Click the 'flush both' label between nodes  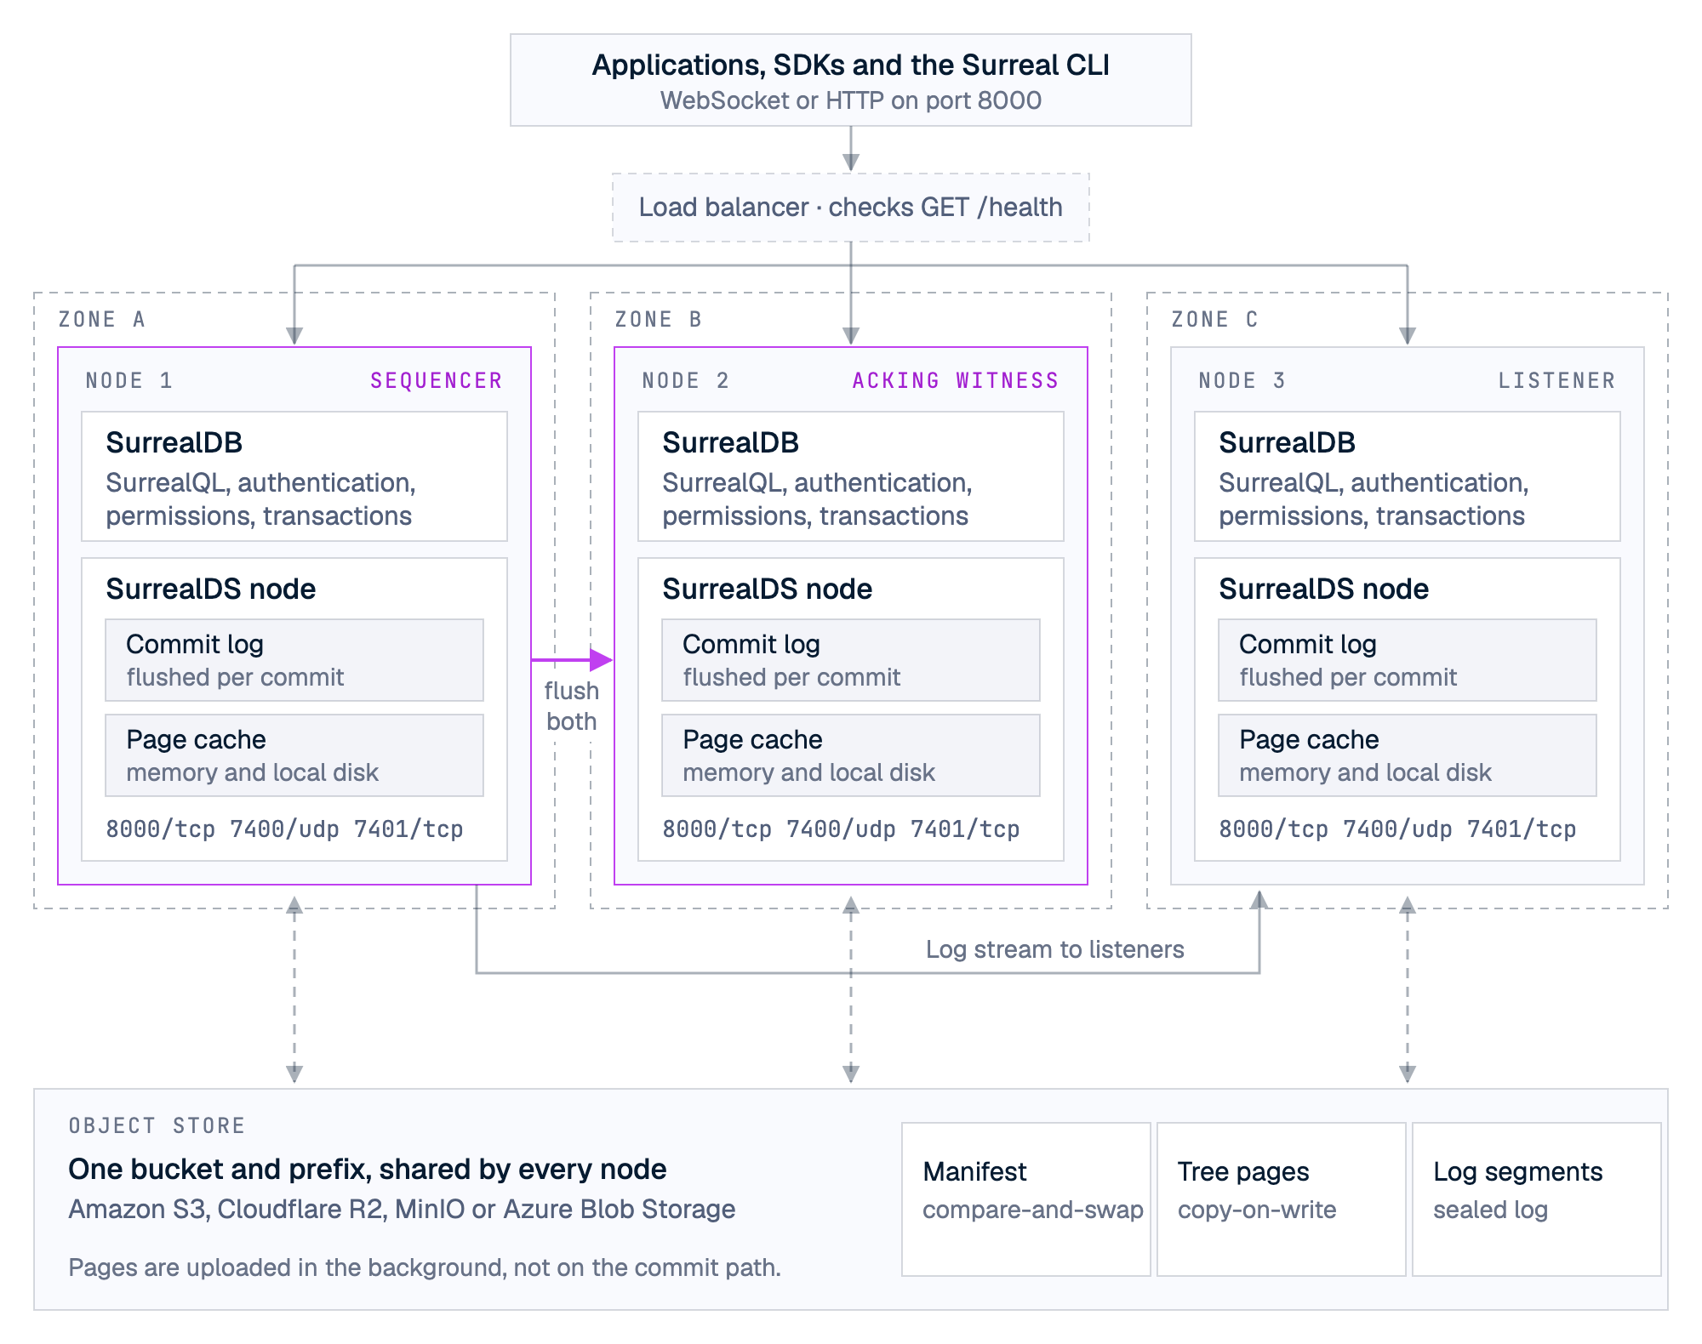(x=572, y=706)
